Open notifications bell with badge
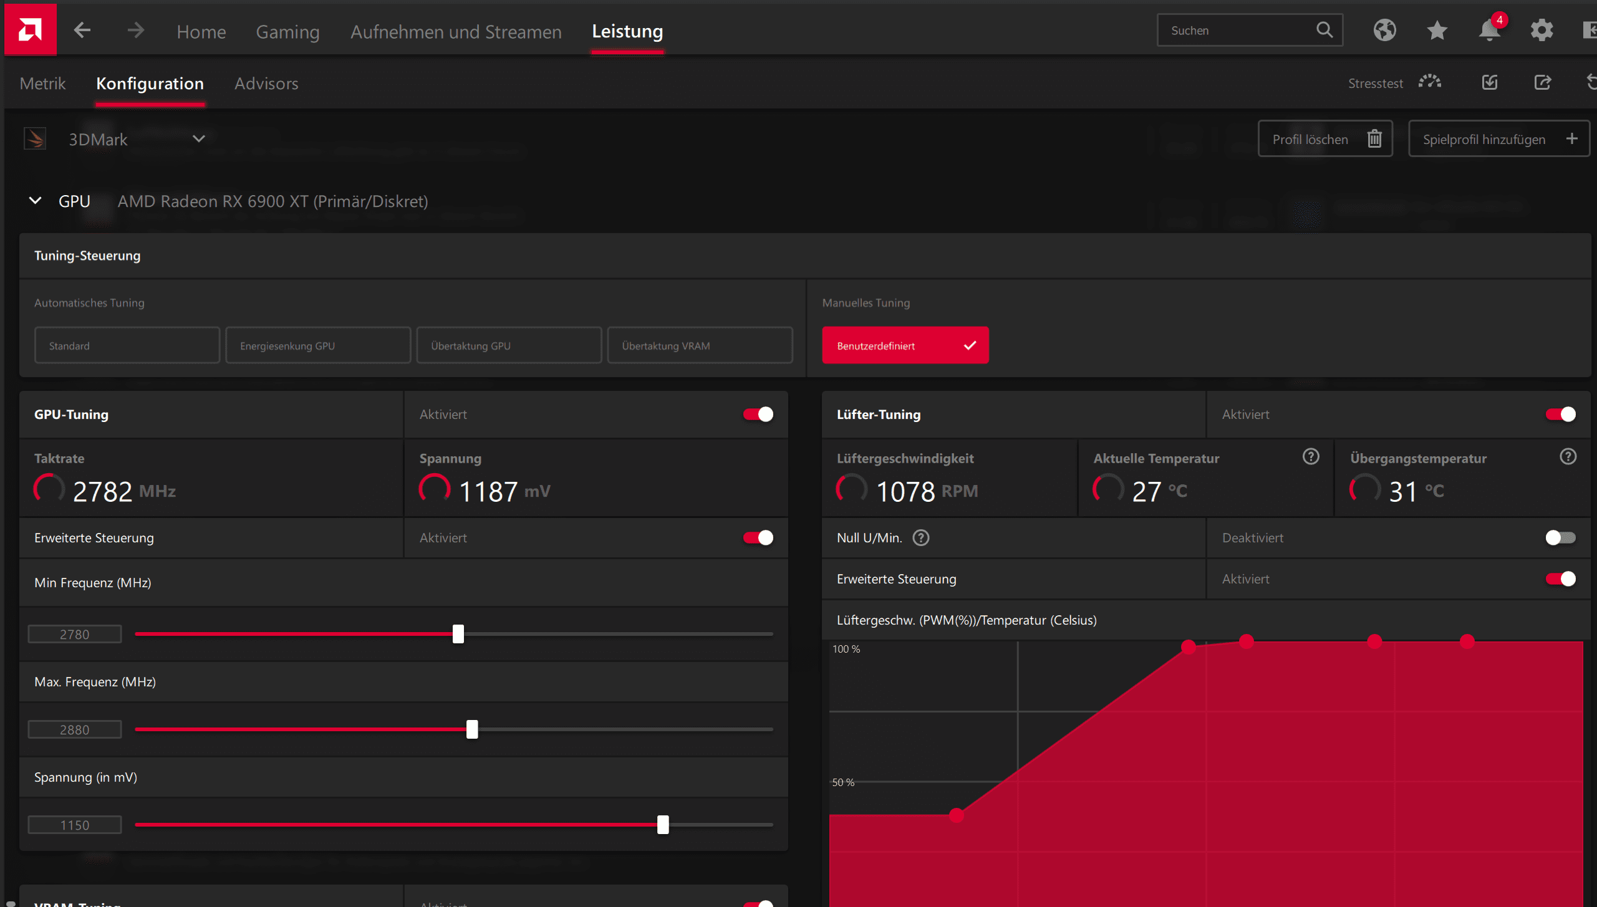This screenshot has height=907, width=1597. click(1489, 30)
